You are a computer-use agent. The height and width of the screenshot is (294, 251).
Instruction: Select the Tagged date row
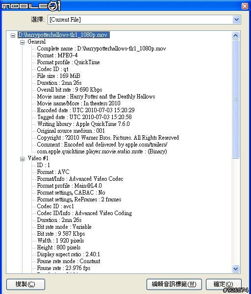coord(84,117)
